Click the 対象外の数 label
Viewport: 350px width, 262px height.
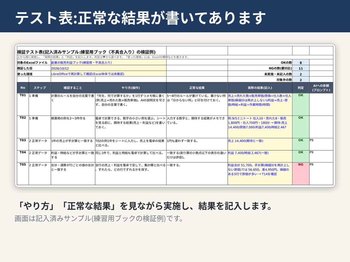coord(284,80)
